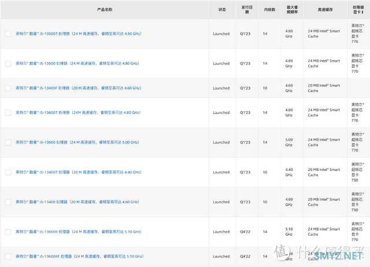370x267 pixels.
Task: Open the i5-13500T processor link
Action: pos(79,34)
